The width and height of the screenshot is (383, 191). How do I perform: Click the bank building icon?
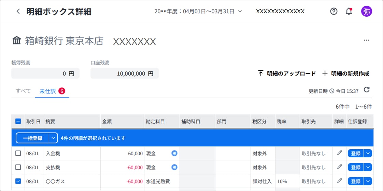pos(17,41)
